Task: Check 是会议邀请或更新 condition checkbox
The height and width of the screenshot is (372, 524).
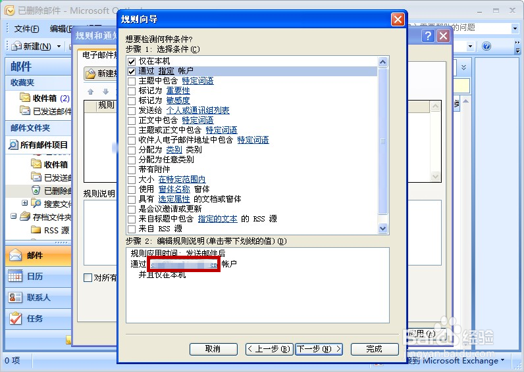Action: [132, 209]
